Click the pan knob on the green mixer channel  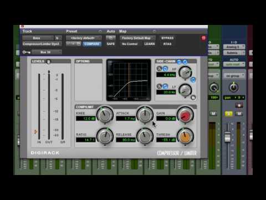[214, 87]
